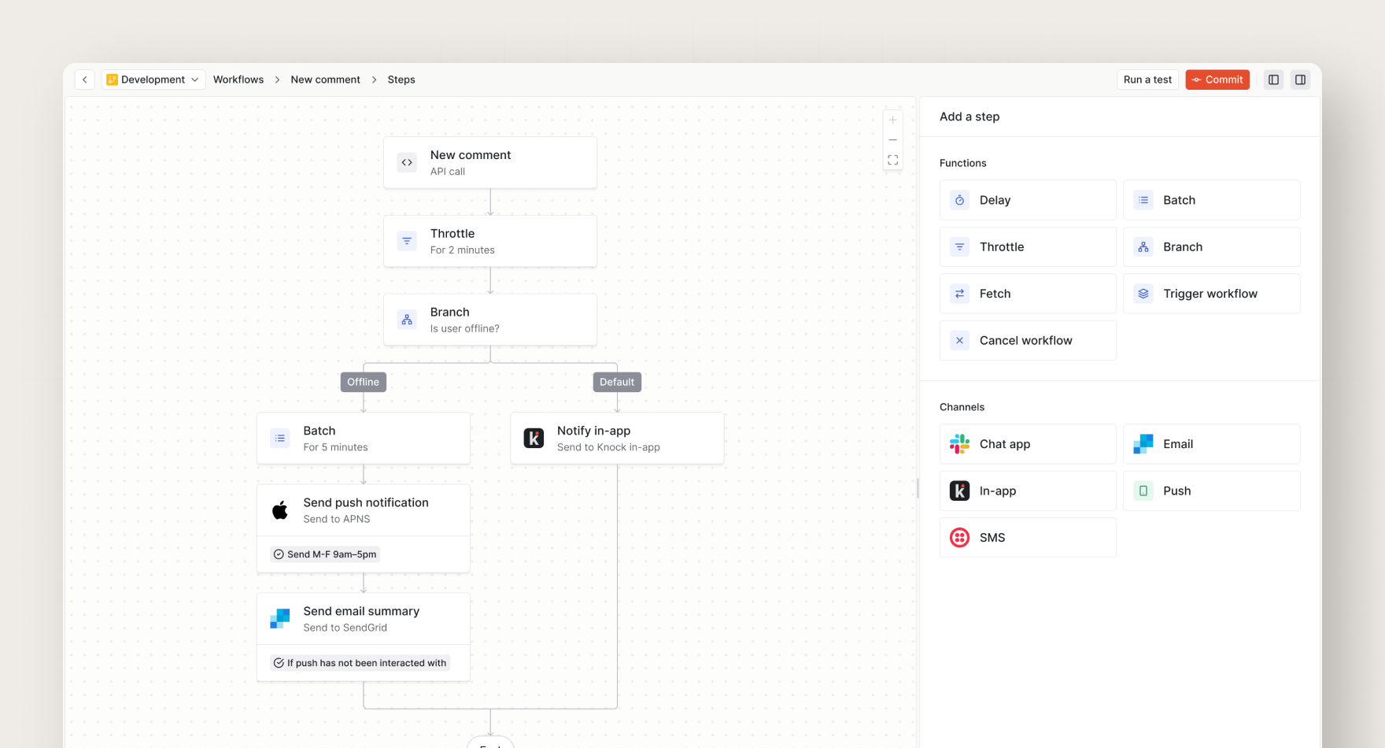Add an SMS channel step

point(1028,537)
